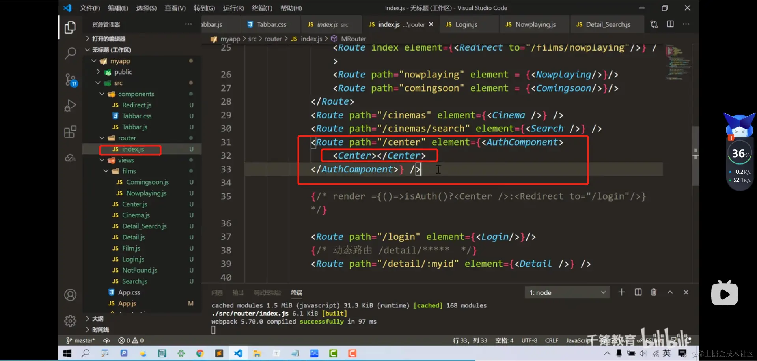
Task: Open the Explorer view in activity bar
Action: (x=70, y=27)
